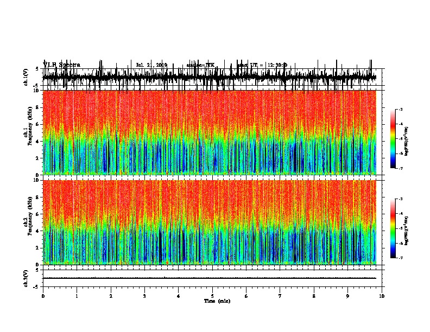Click the 5 V tick on ch.1 waveform
This screenshot has width=430, height=332.
tap(37, 69)
